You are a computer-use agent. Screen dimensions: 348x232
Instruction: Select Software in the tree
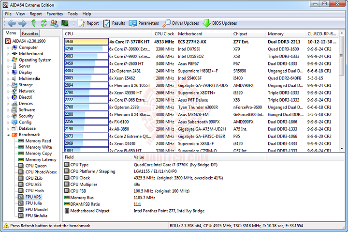pos(23,109)
